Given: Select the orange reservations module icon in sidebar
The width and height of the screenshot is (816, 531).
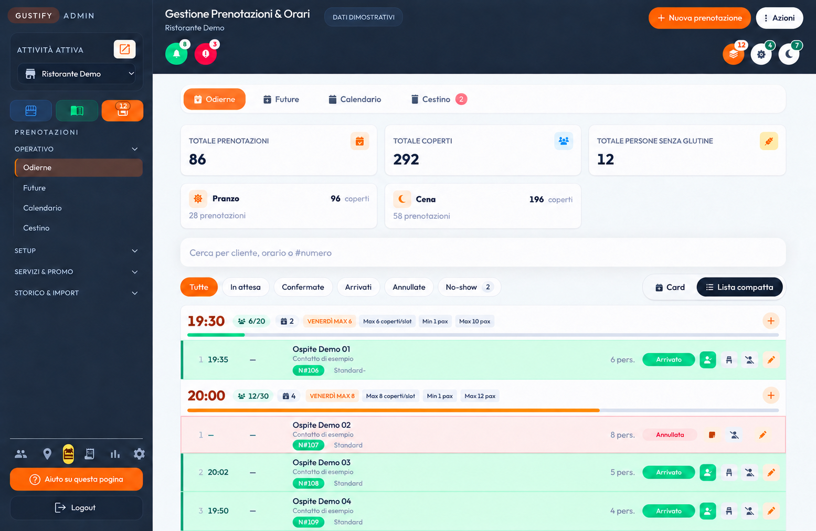Looking at the screenshot, I should pos(122,111).
